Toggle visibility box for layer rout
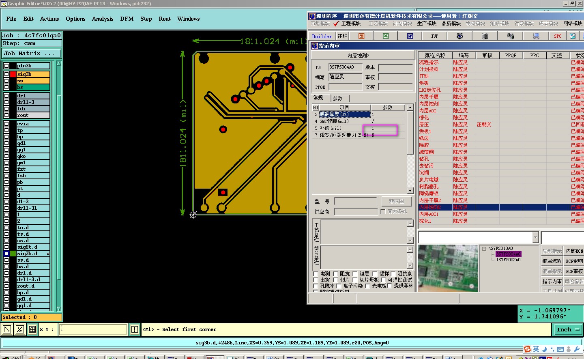The image size is (584, 359). [6, 115]
